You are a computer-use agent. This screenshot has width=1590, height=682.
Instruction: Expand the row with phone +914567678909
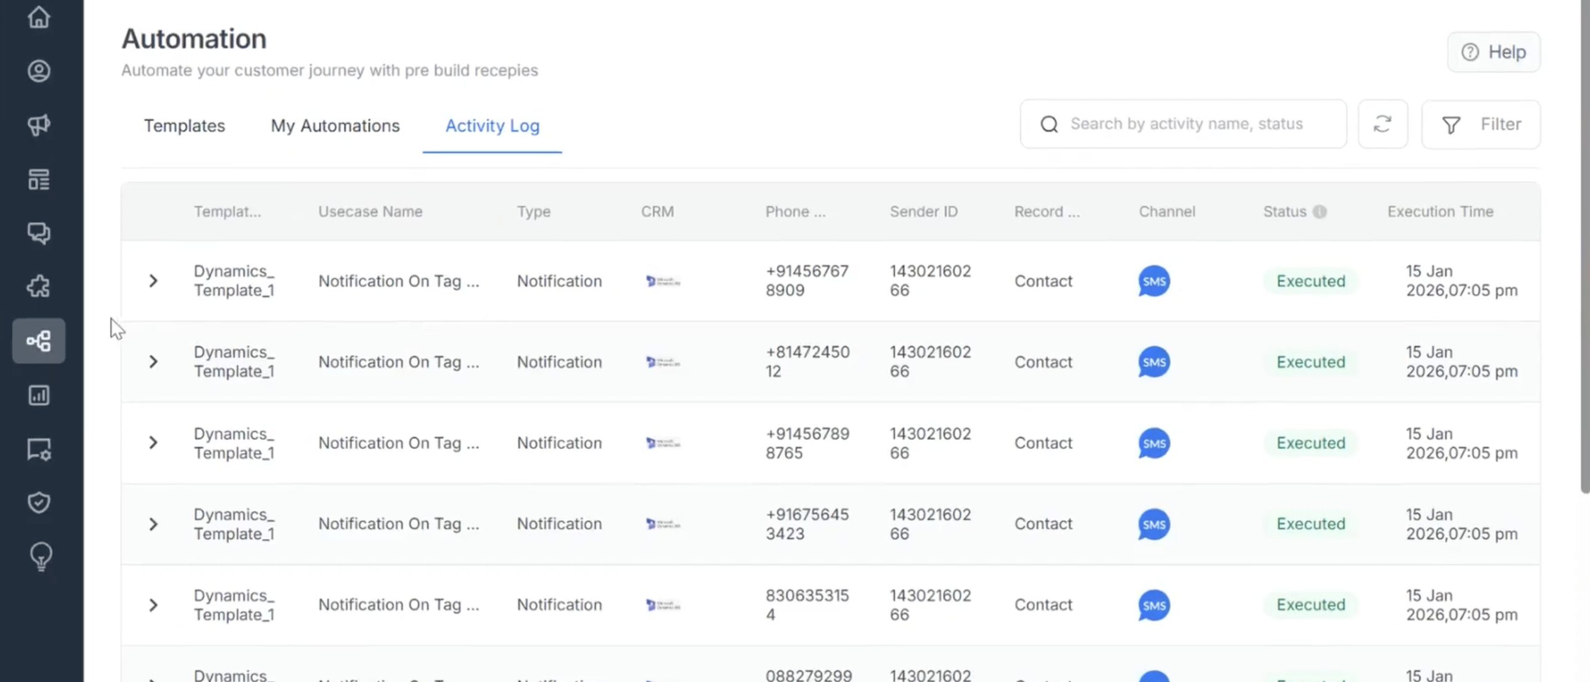pos(153,281)
